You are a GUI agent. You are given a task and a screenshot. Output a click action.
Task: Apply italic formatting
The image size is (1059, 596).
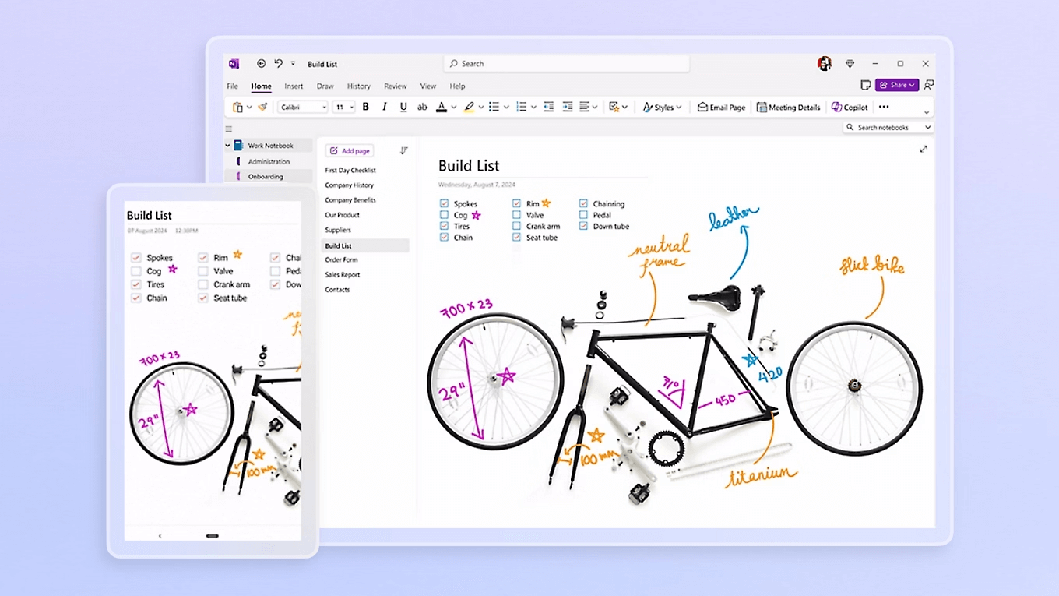pos(384,107)
